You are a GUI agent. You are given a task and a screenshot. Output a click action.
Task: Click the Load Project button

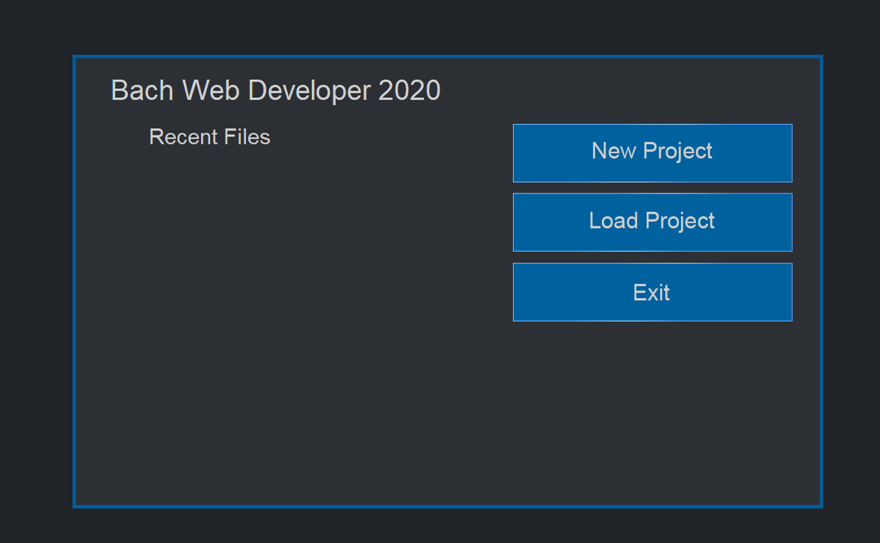[x=652, y=223]
